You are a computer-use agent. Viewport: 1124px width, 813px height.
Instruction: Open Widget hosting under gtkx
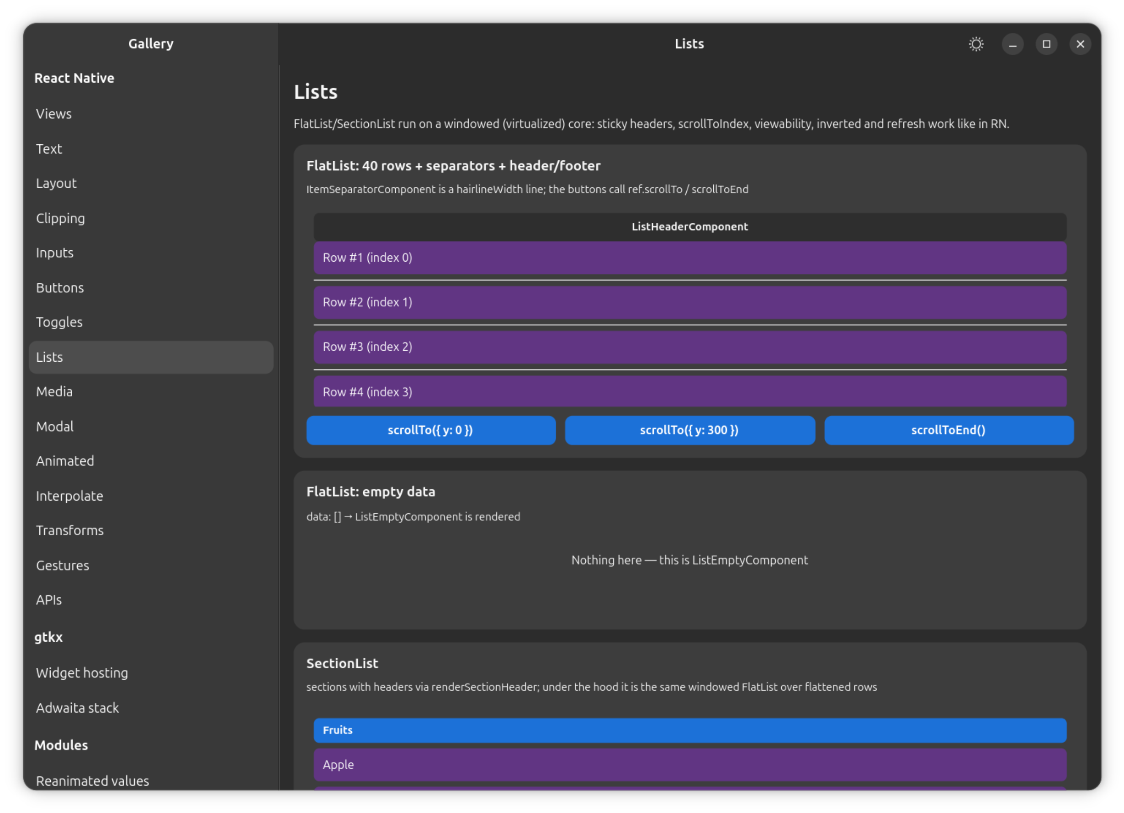pos(151,673)
